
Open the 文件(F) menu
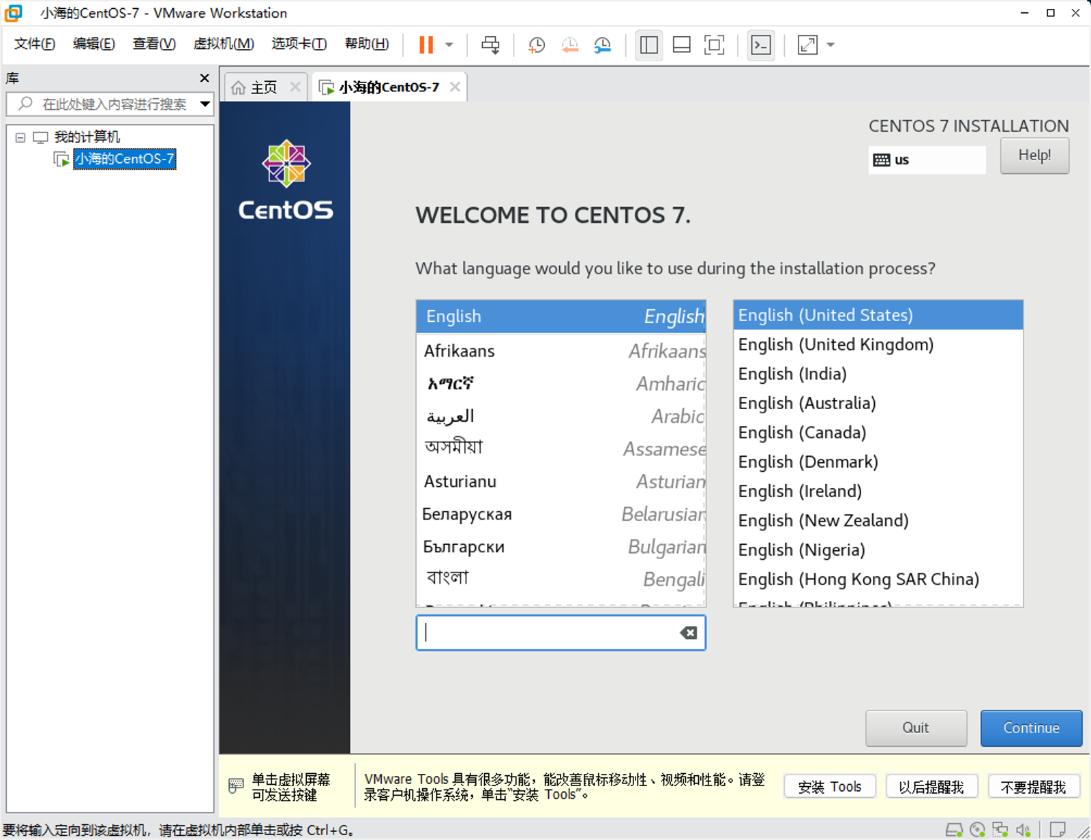[x=35, y=44]
